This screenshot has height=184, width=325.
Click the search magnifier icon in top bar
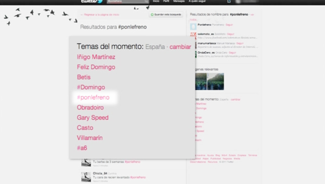pos(146,2)
